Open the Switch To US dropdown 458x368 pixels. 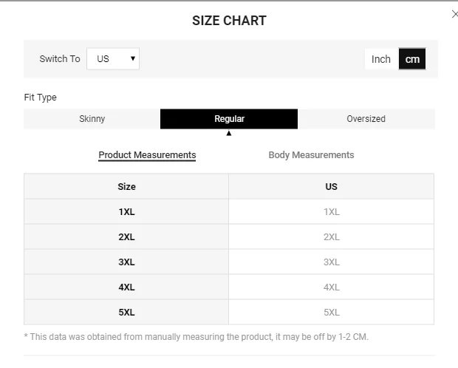click(x=113, y=59)
